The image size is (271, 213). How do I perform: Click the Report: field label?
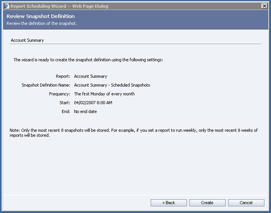click(x=63, y=77)
